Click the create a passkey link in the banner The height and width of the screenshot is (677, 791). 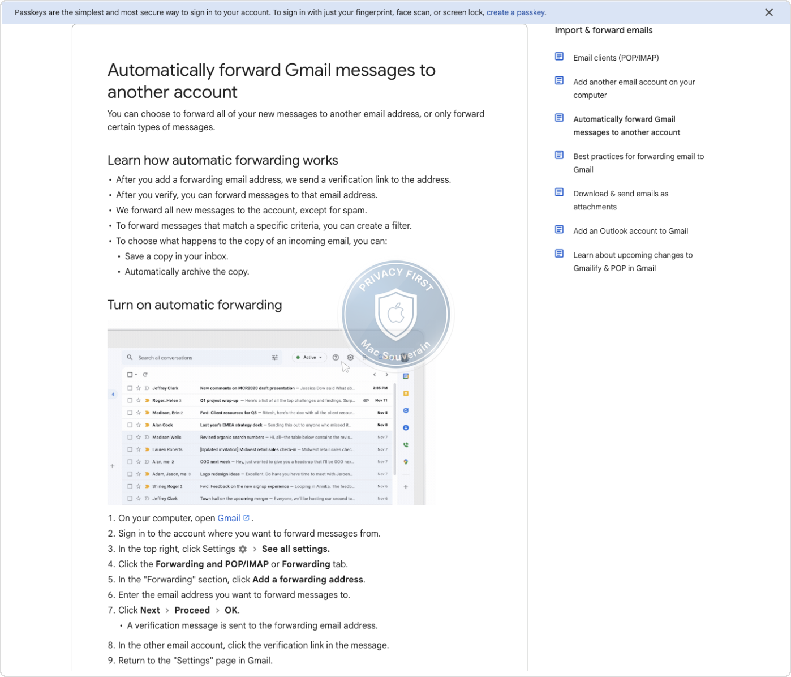click(x=515, y=12)
